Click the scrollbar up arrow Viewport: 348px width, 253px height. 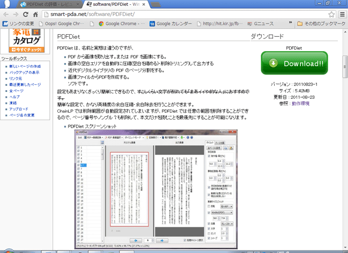tap(345, 32)
